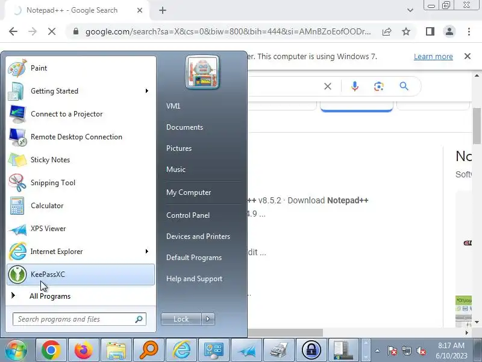The height and width of the screenshot is (362, 482).
Task: Open KeePass padlock taskbar icon
Action: [311, 351]
